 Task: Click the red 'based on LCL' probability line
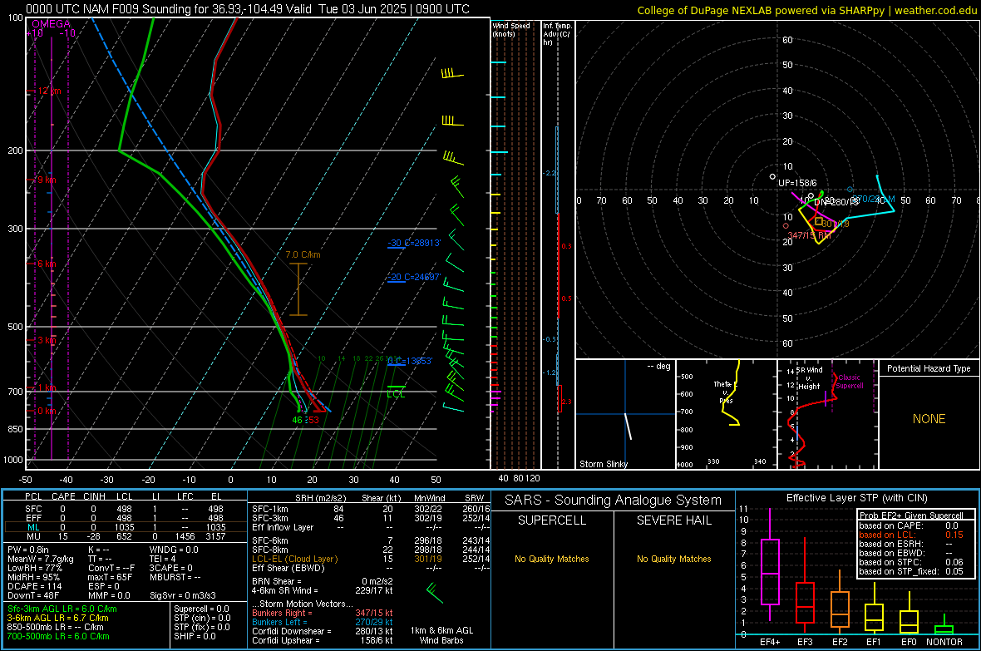point(911,535)
